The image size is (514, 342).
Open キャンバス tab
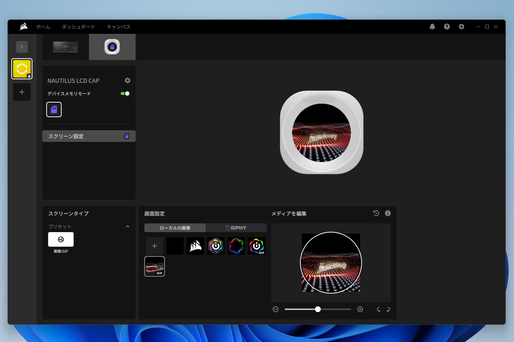pyautogui.click(x=118, y=27)
